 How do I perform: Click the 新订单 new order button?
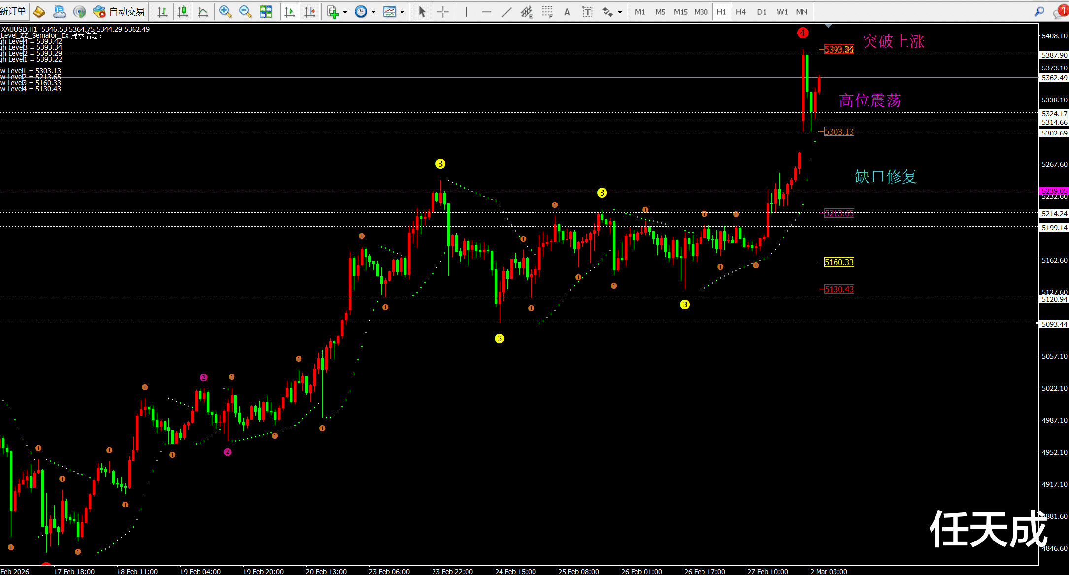tap(14, 11)
